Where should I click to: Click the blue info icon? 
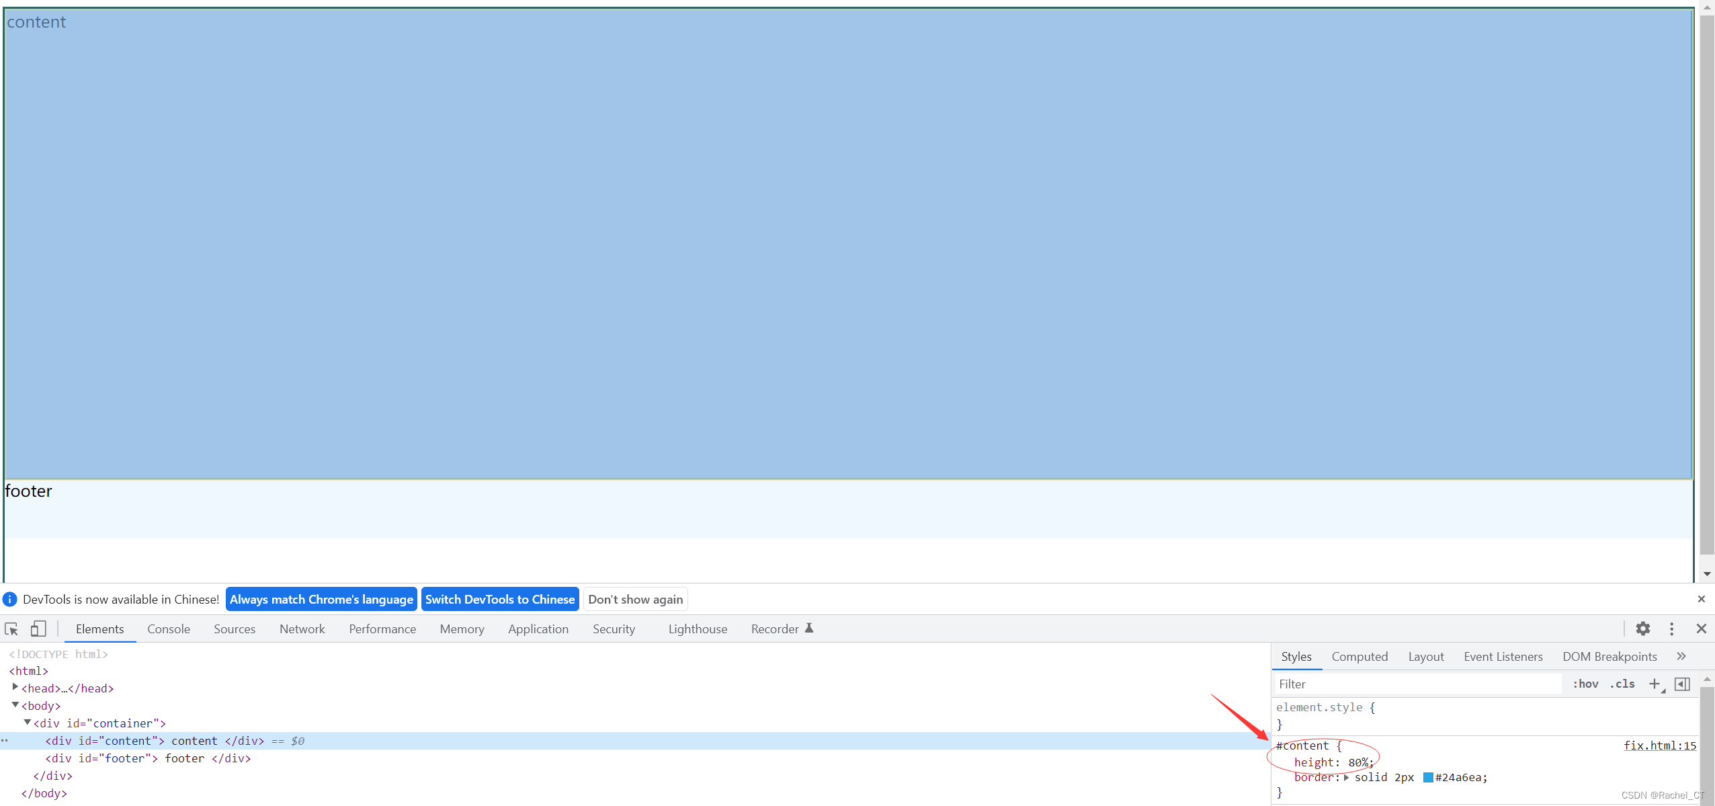[9, 599]
